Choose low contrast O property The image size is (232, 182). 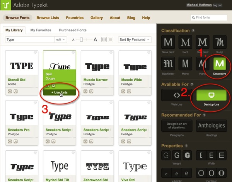coord(201,173)
